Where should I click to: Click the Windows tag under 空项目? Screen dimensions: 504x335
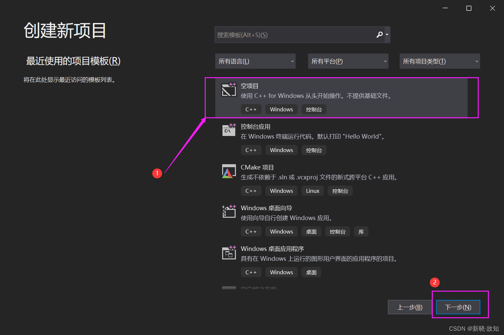(282, 109)
